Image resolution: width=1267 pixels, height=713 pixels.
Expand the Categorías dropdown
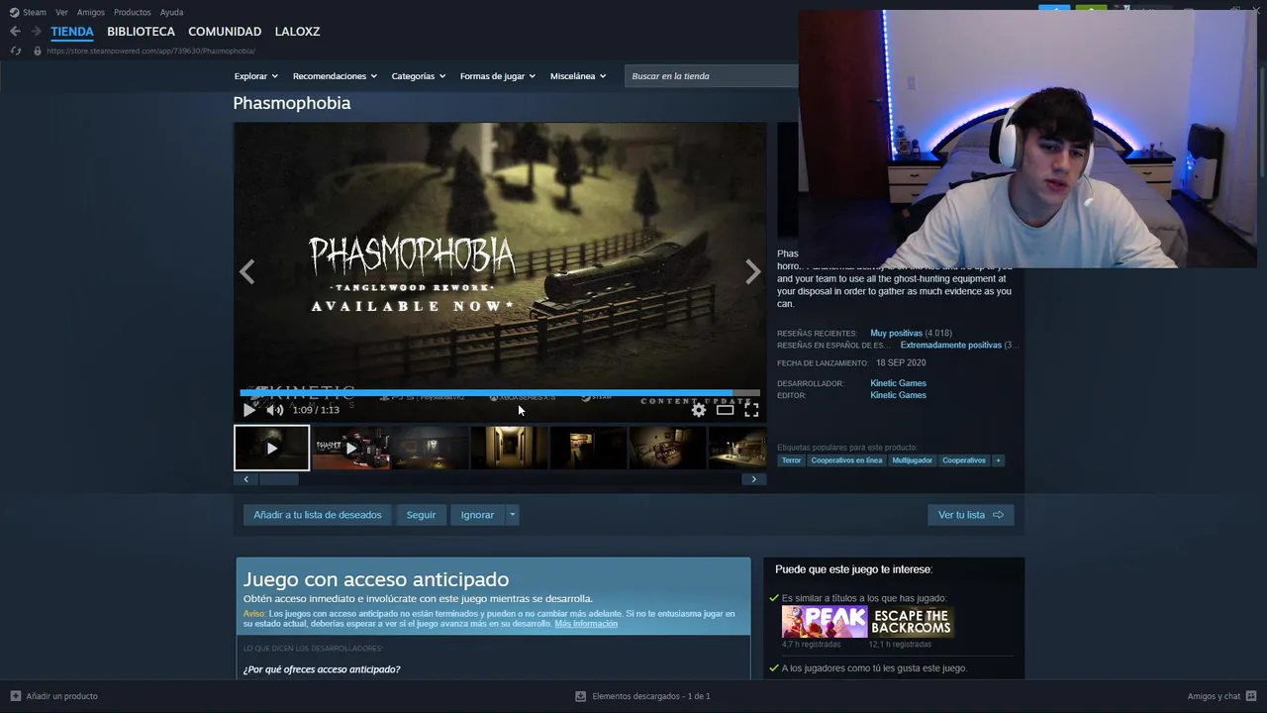tap(418, 76)
